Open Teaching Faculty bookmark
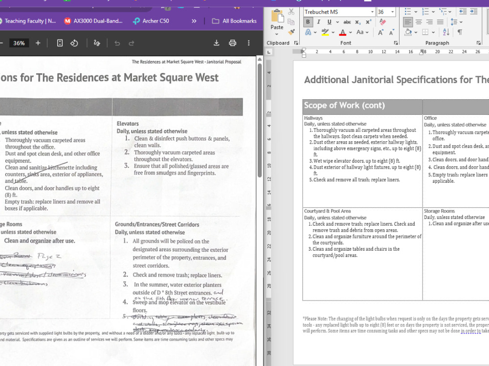Viewport: 489px width, 366px height. tap(28, 21)
